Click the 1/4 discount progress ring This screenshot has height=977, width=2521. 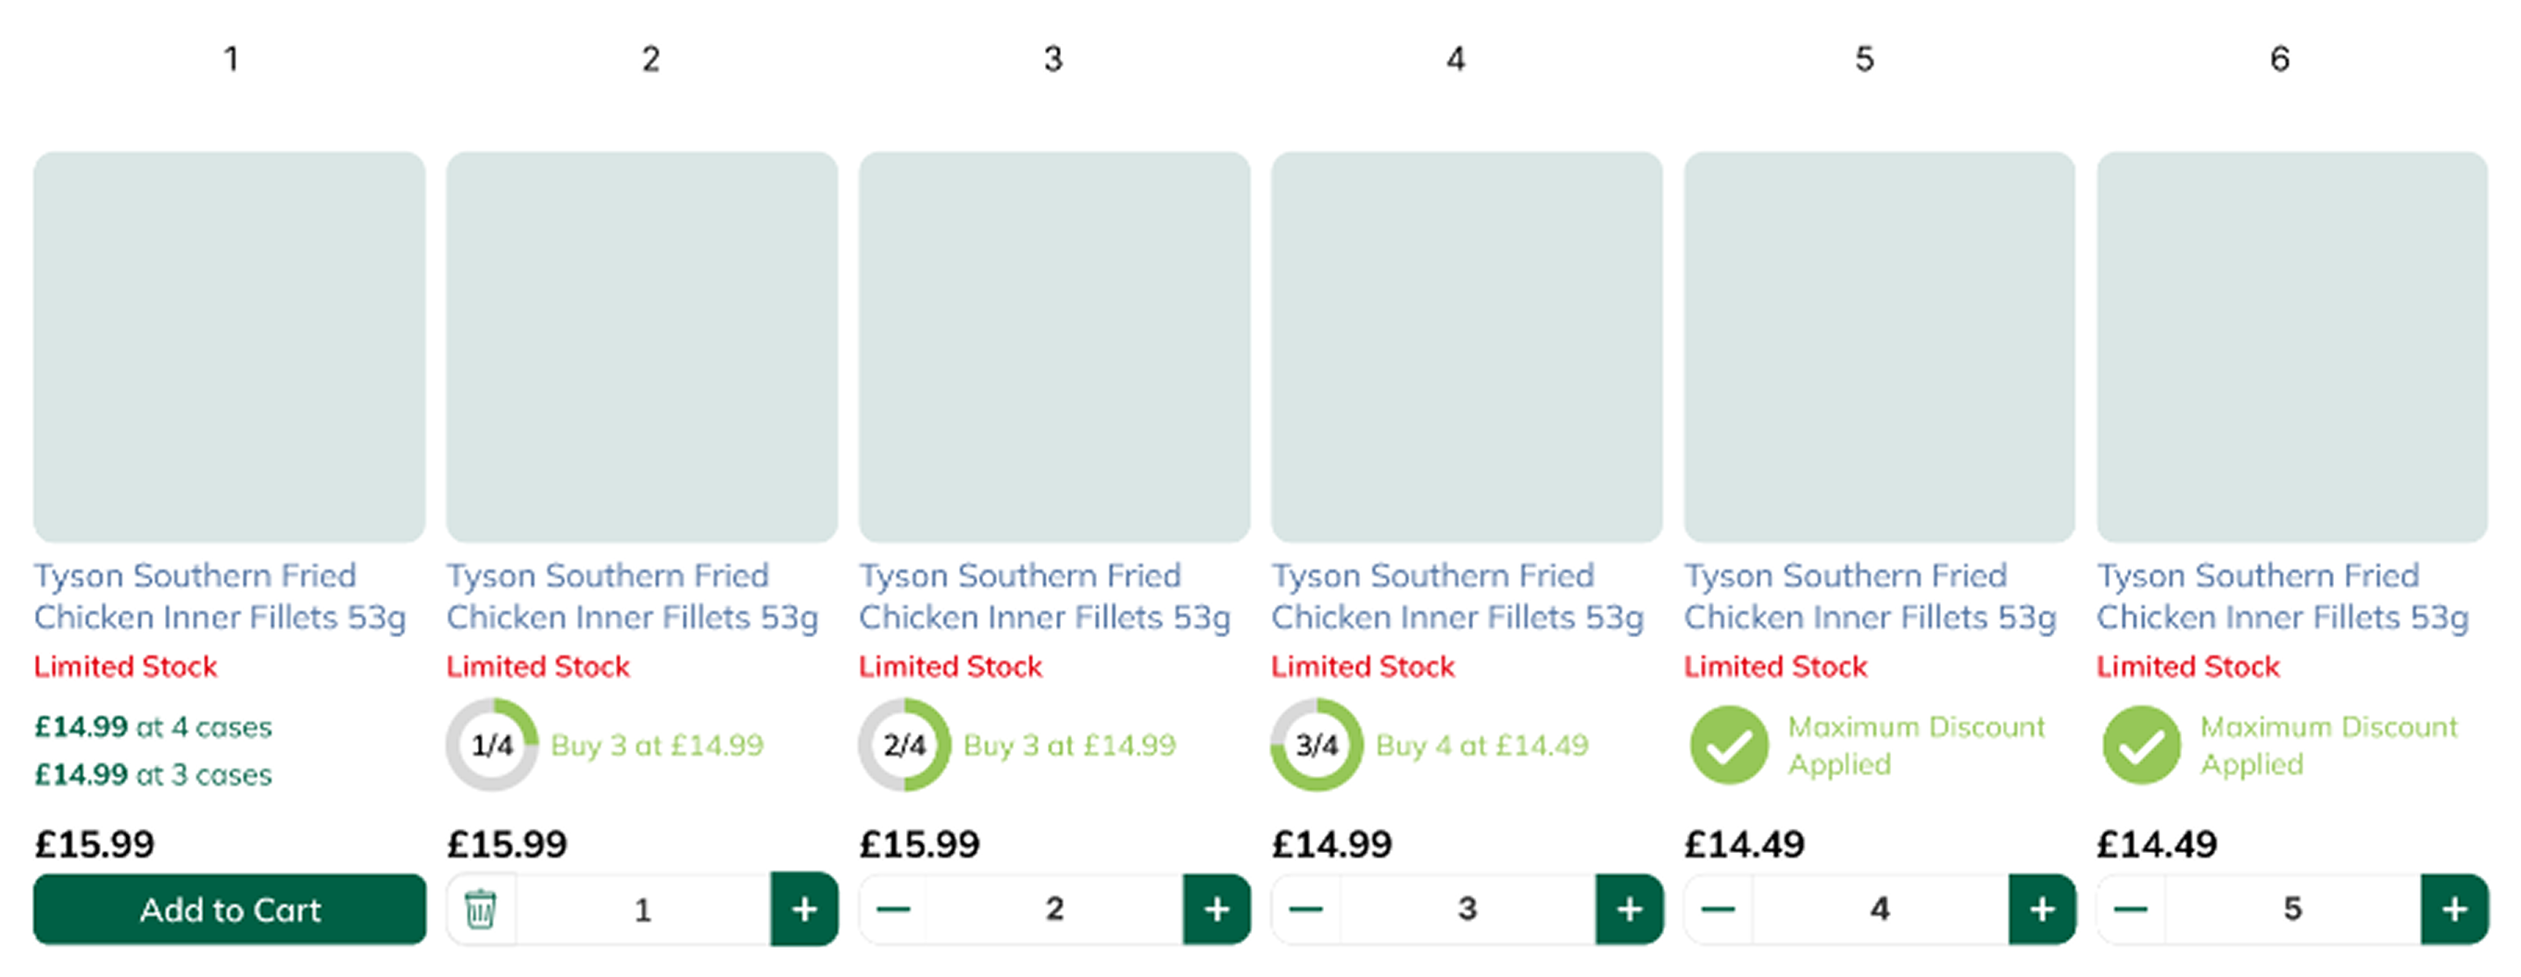pos(492,745)
